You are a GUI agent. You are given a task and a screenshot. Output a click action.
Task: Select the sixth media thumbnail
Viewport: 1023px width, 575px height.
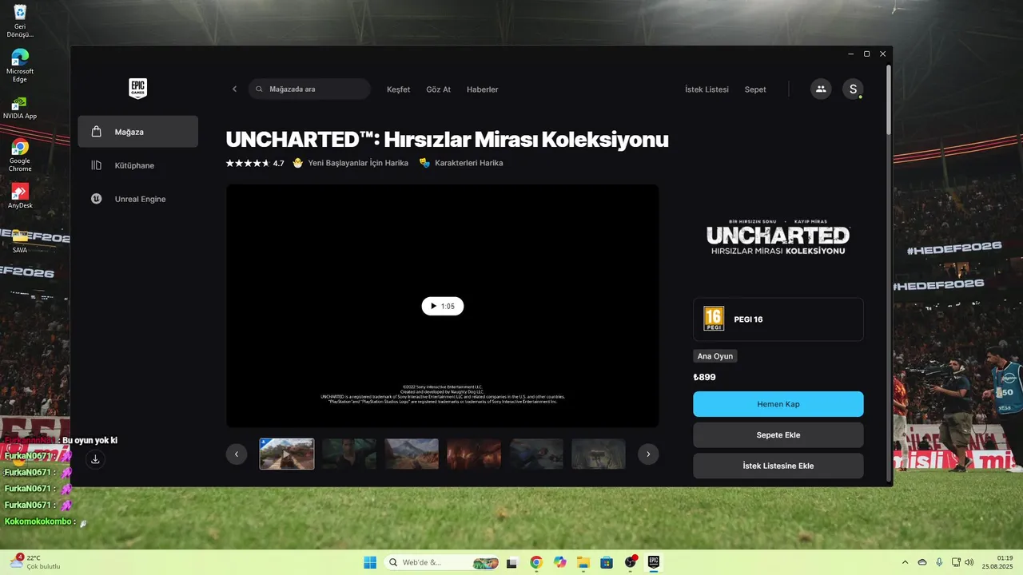tap(599, 454)
